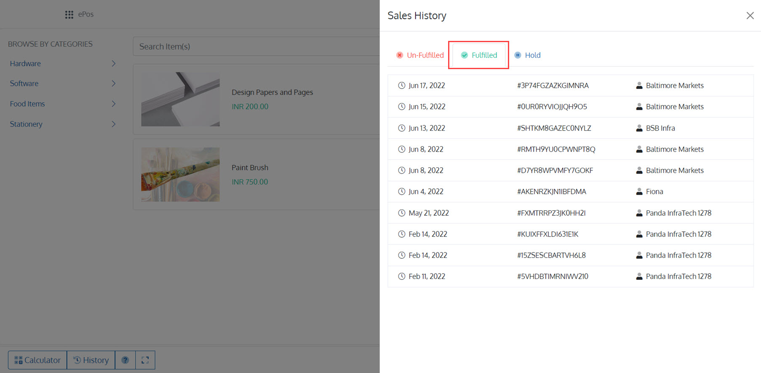
Task: Open order #KUIXFFXLDI631E1K
Action: click(547, 234)
